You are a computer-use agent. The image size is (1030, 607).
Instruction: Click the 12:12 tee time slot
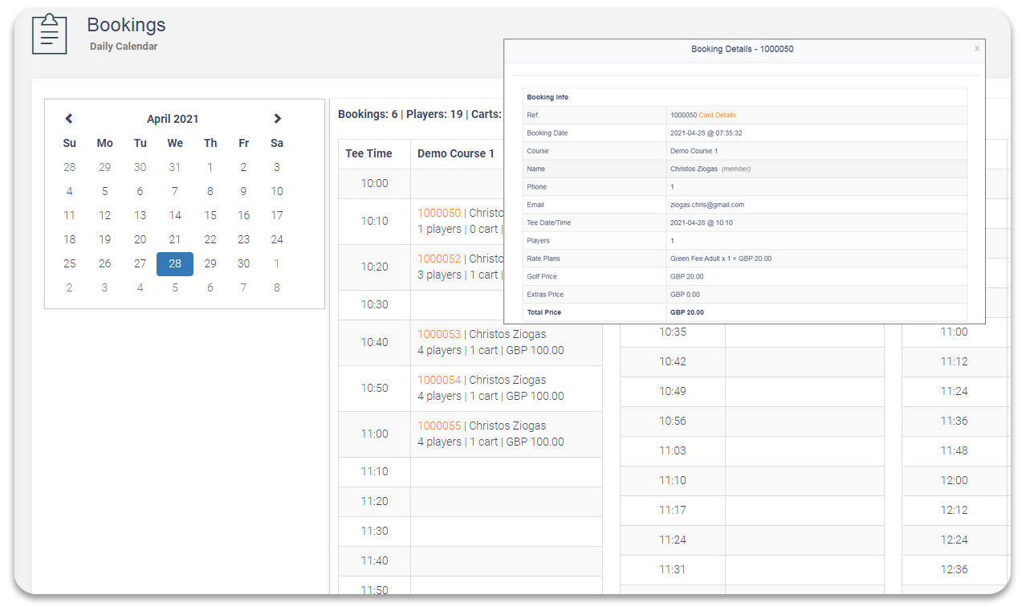[x=955, y=510]
